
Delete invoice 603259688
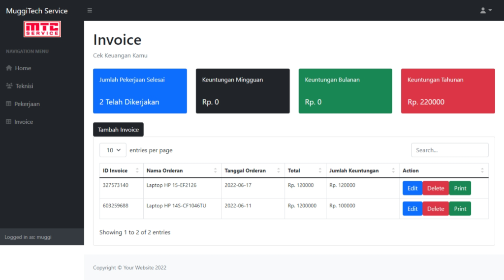point(436,209)
